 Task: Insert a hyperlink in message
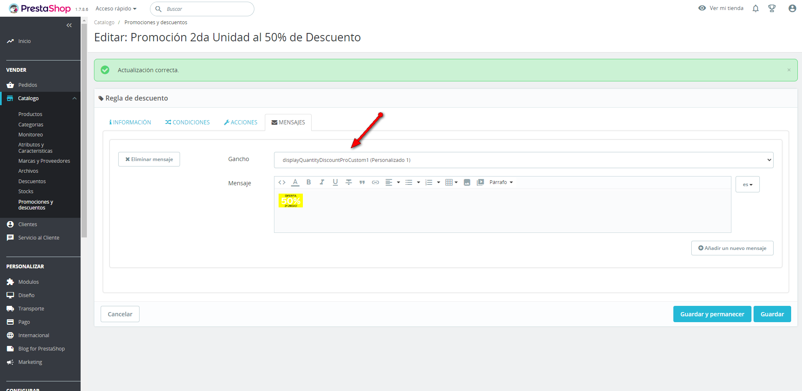coord(376,182)
